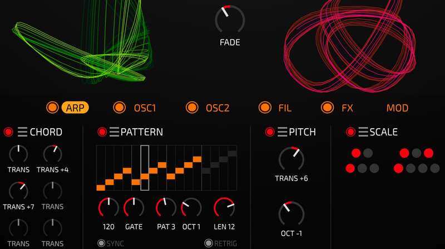Image resolution: width=445 pixels, height=249 pixels.
Task: Click the PITCH OCT -1 knob
Action: coord(291,214)
